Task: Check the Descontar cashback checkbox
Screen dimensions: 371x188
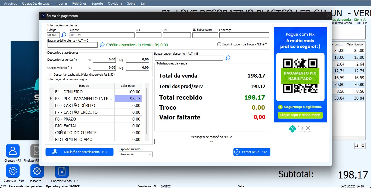Action: point(50,74)
